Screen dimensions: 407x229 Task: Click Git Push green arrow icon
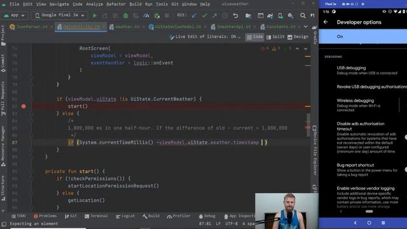point(214,15)
